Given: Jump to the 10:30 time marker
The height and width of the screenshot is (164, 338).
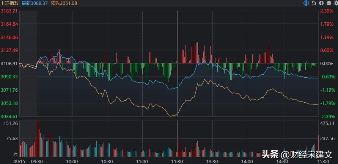Looking at the screenshot, I should point(107,161).
